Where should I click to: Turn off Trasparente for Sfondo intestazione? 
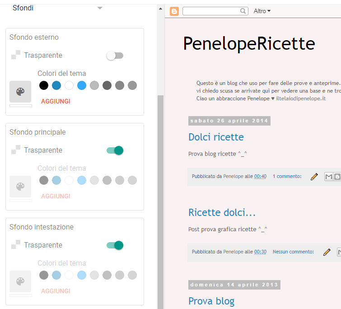pos(115,245)
